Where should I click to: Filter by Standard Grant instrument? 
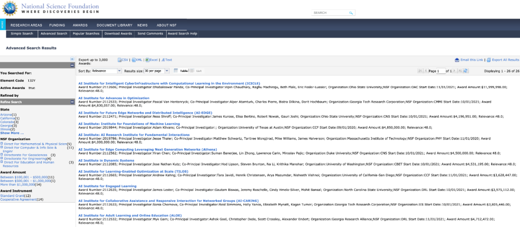coord(12,196)
